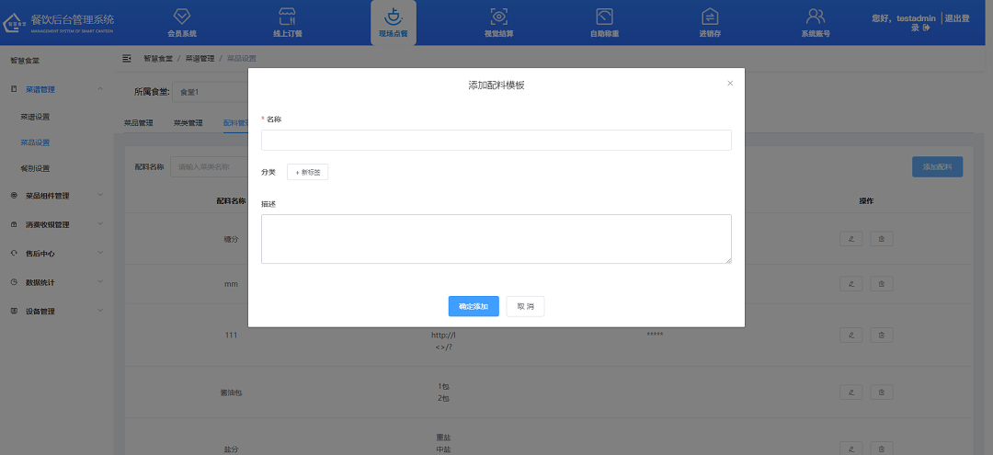Click the sidebar collapse icon beside breadcrumb

click(x=127, y=58)
